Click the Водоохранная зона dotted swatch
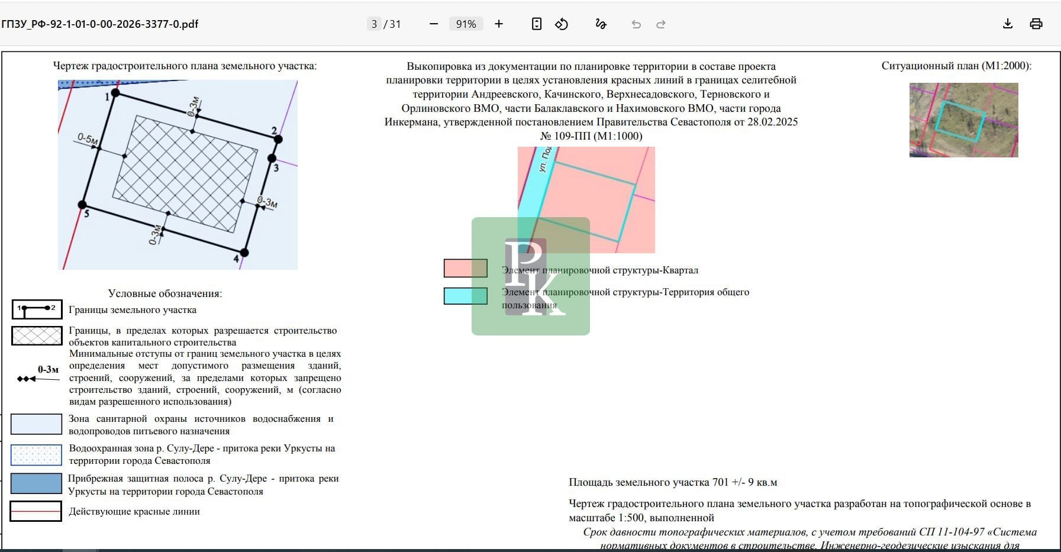Viewport: 1061px width, 552px height. [x=36, y=455]
